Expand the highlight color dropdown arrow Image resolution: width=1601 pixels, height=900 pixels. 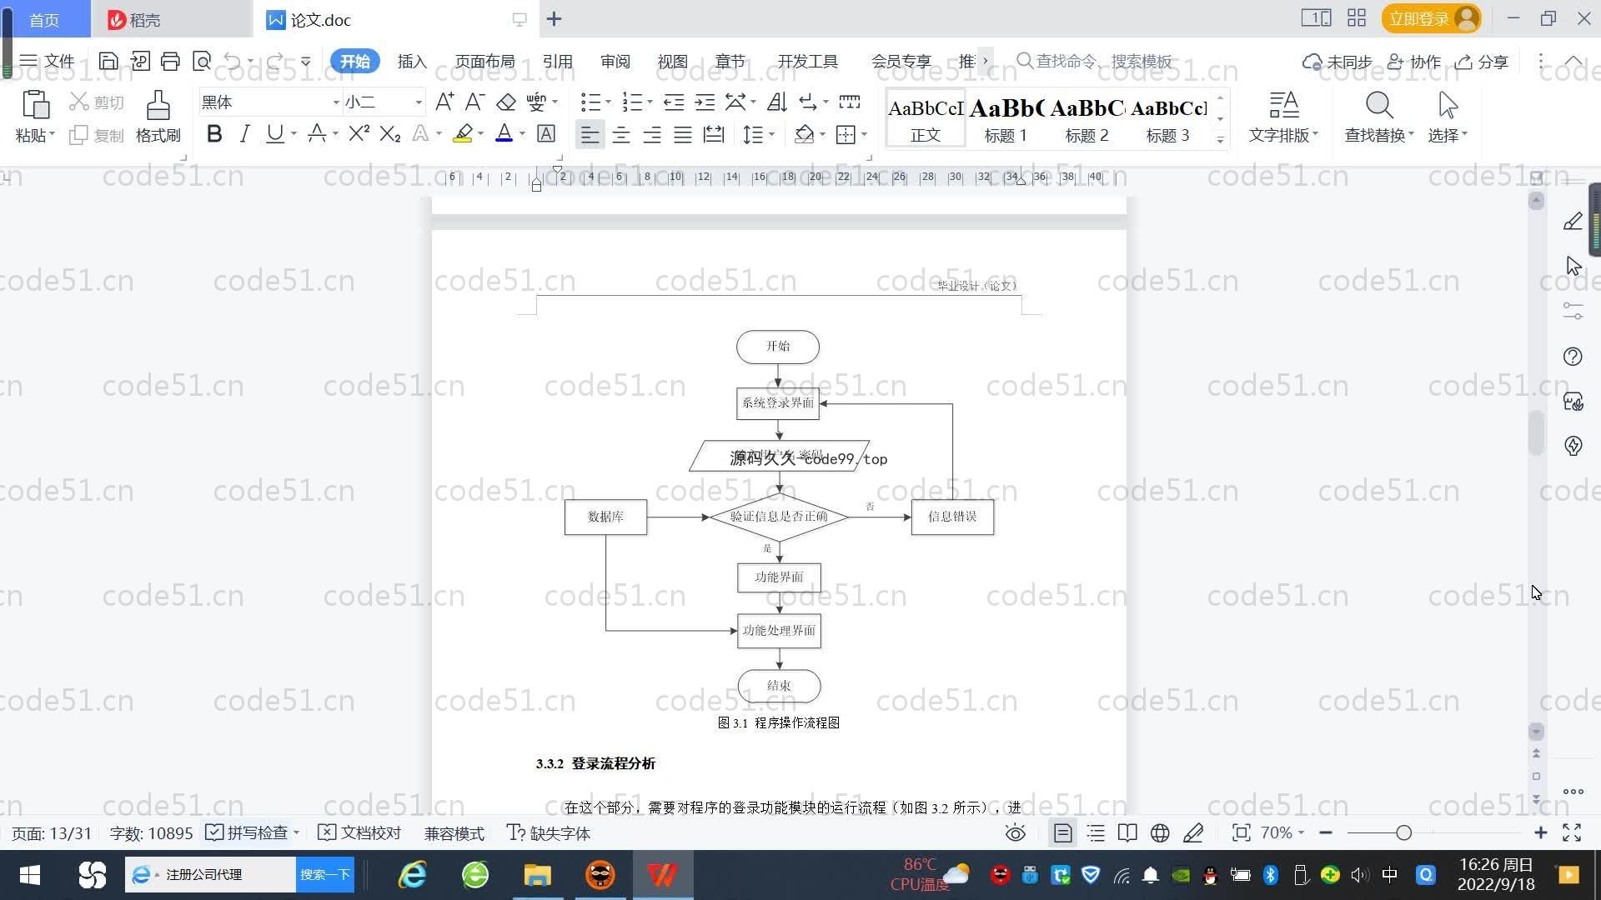click(481, 134)
